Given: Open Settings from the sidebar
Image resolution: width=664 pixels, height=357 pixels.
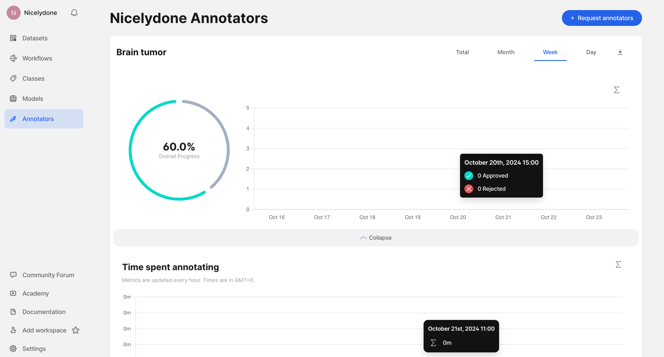Looking at the screenshot, I should coord(34,349).
